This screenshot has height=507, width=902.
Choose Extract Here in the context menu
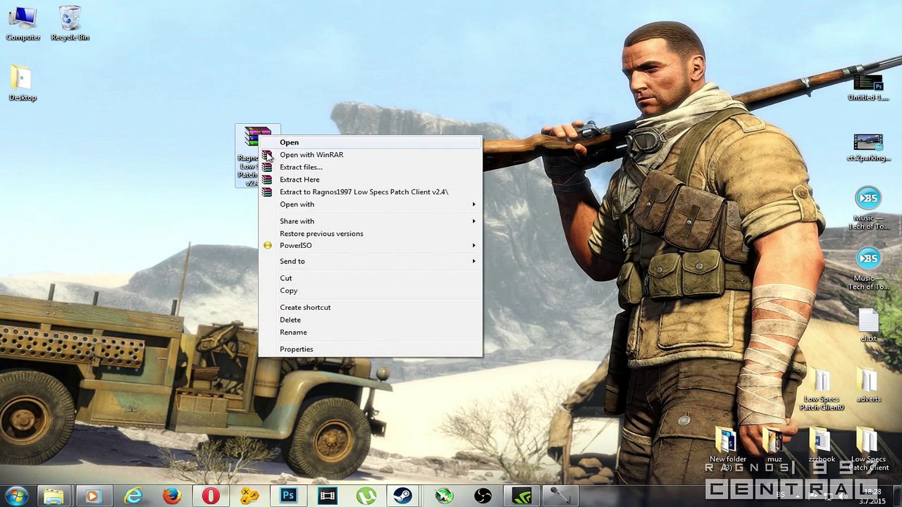[x=371, y=180]
